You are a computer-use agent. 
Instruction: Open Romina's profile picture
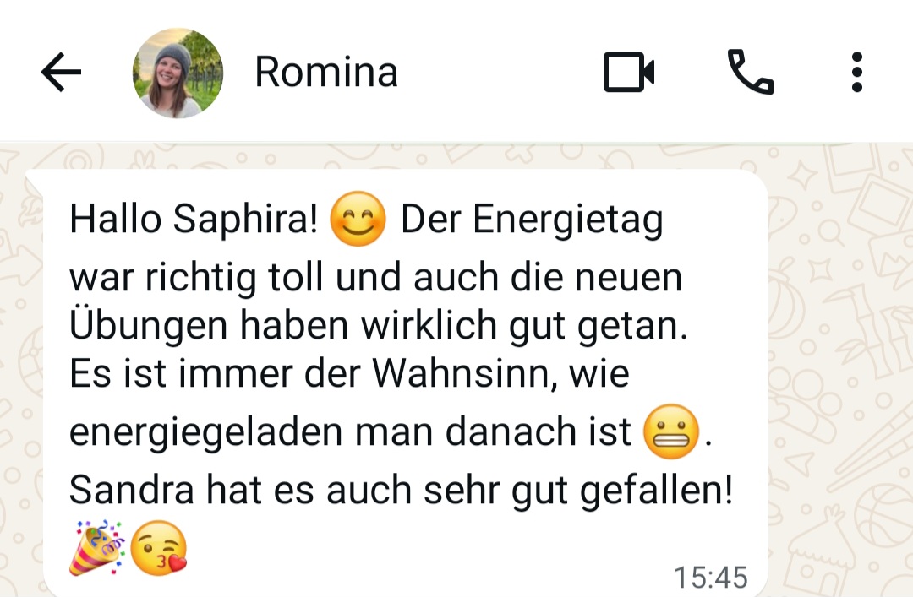178,73
